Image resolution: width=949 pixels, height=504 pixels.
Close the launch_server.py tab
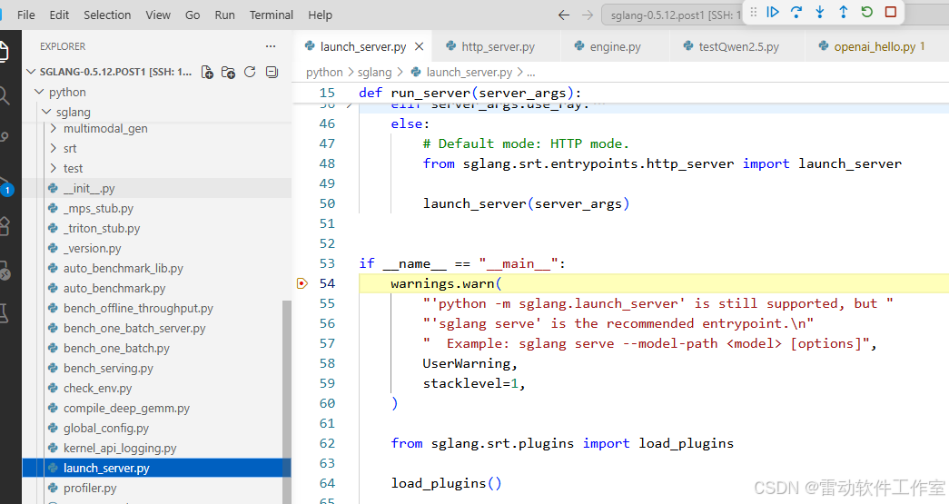pos(419,46)
